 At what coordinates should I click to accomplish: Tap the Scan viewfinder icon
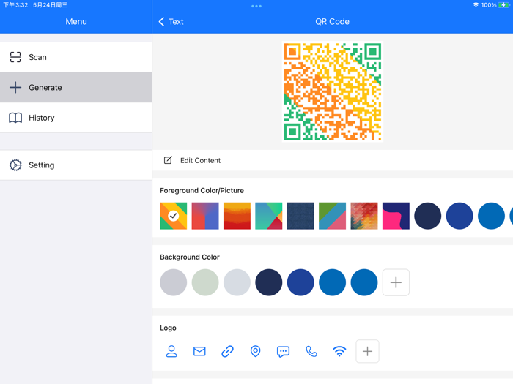15,57
